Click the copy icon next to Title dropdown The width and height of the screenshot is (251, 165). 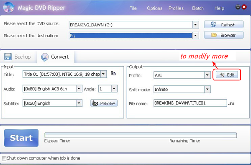[x=113, y=73]
